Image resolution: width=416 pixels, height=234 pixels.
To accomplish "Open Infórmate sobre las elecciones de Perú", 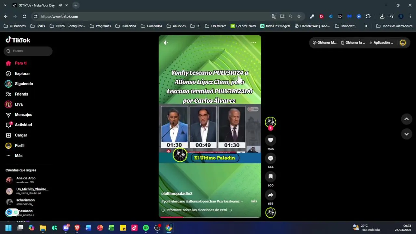I will click(197, 210).
